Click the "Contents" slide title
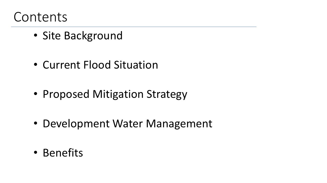The image size is (327, 183). (40, 17)
